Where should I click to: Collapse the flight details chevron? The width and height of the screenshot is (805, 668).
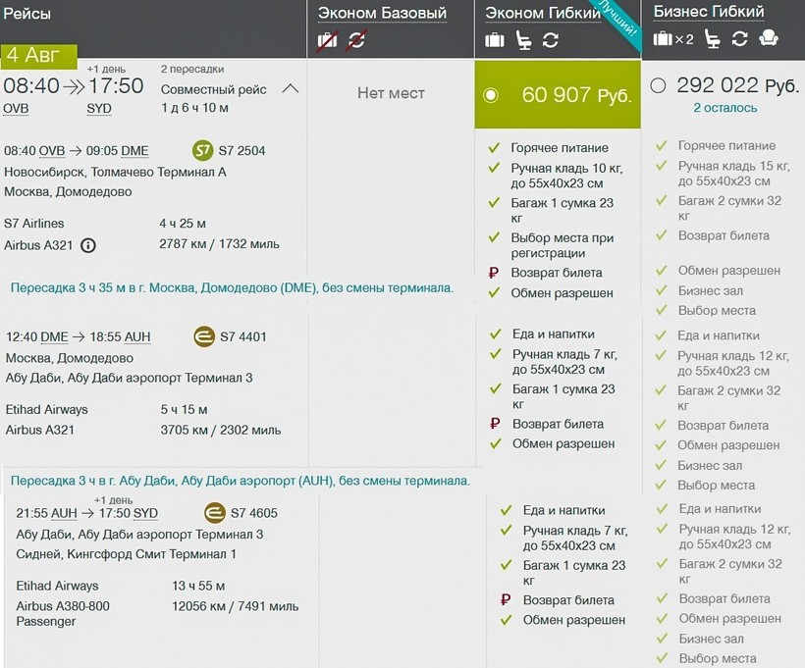290,89
